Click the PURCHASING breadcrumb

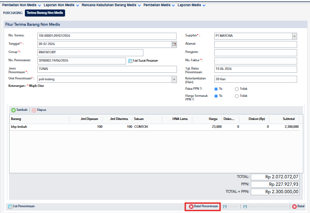(13, 13)
